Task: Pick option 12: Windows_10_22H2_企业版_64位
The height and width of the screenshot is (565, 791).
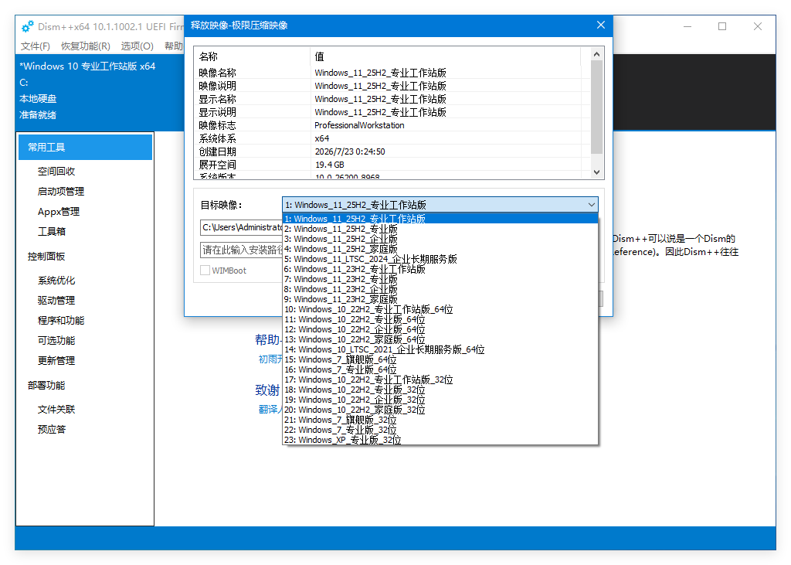Action: tap(440, 329)
